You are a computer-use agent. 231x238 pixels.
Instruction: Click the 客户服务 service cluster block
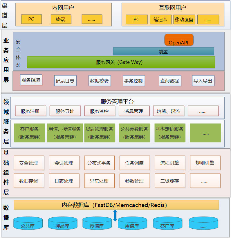click(29, 133)
